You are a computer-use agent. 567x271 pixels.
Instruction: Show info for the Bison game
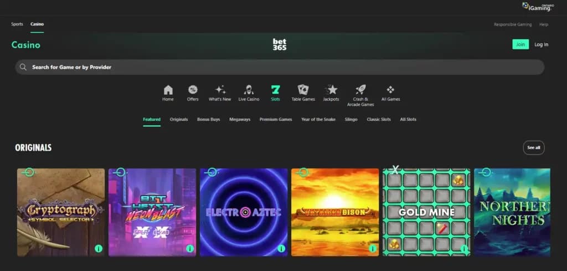(373, 249)
